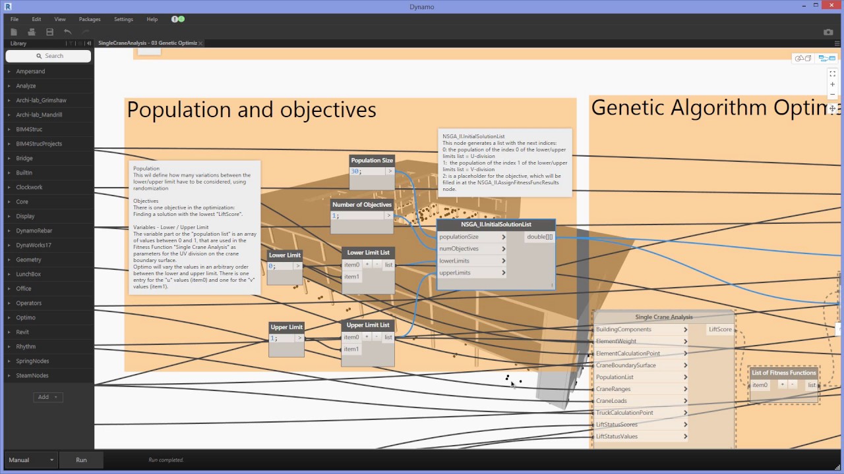Zoom in using the plus icon
This screenshot has width=844, height=474.
point(832,84)
